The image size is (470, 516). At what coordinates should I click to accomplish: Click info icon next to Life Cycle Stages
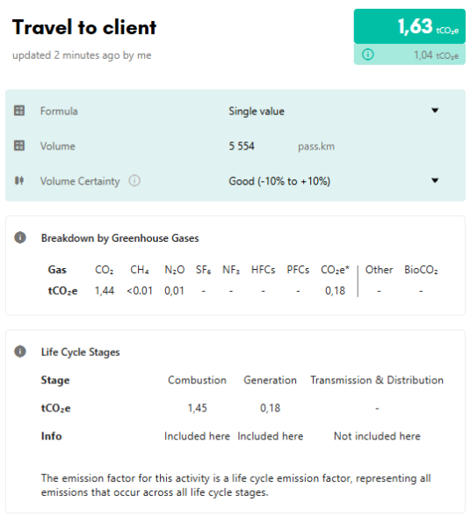tap(20, 351)
